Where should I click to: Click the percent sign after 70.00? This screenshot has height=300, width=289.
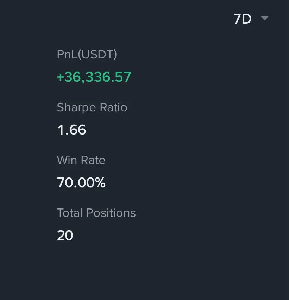tap(101, 182)
